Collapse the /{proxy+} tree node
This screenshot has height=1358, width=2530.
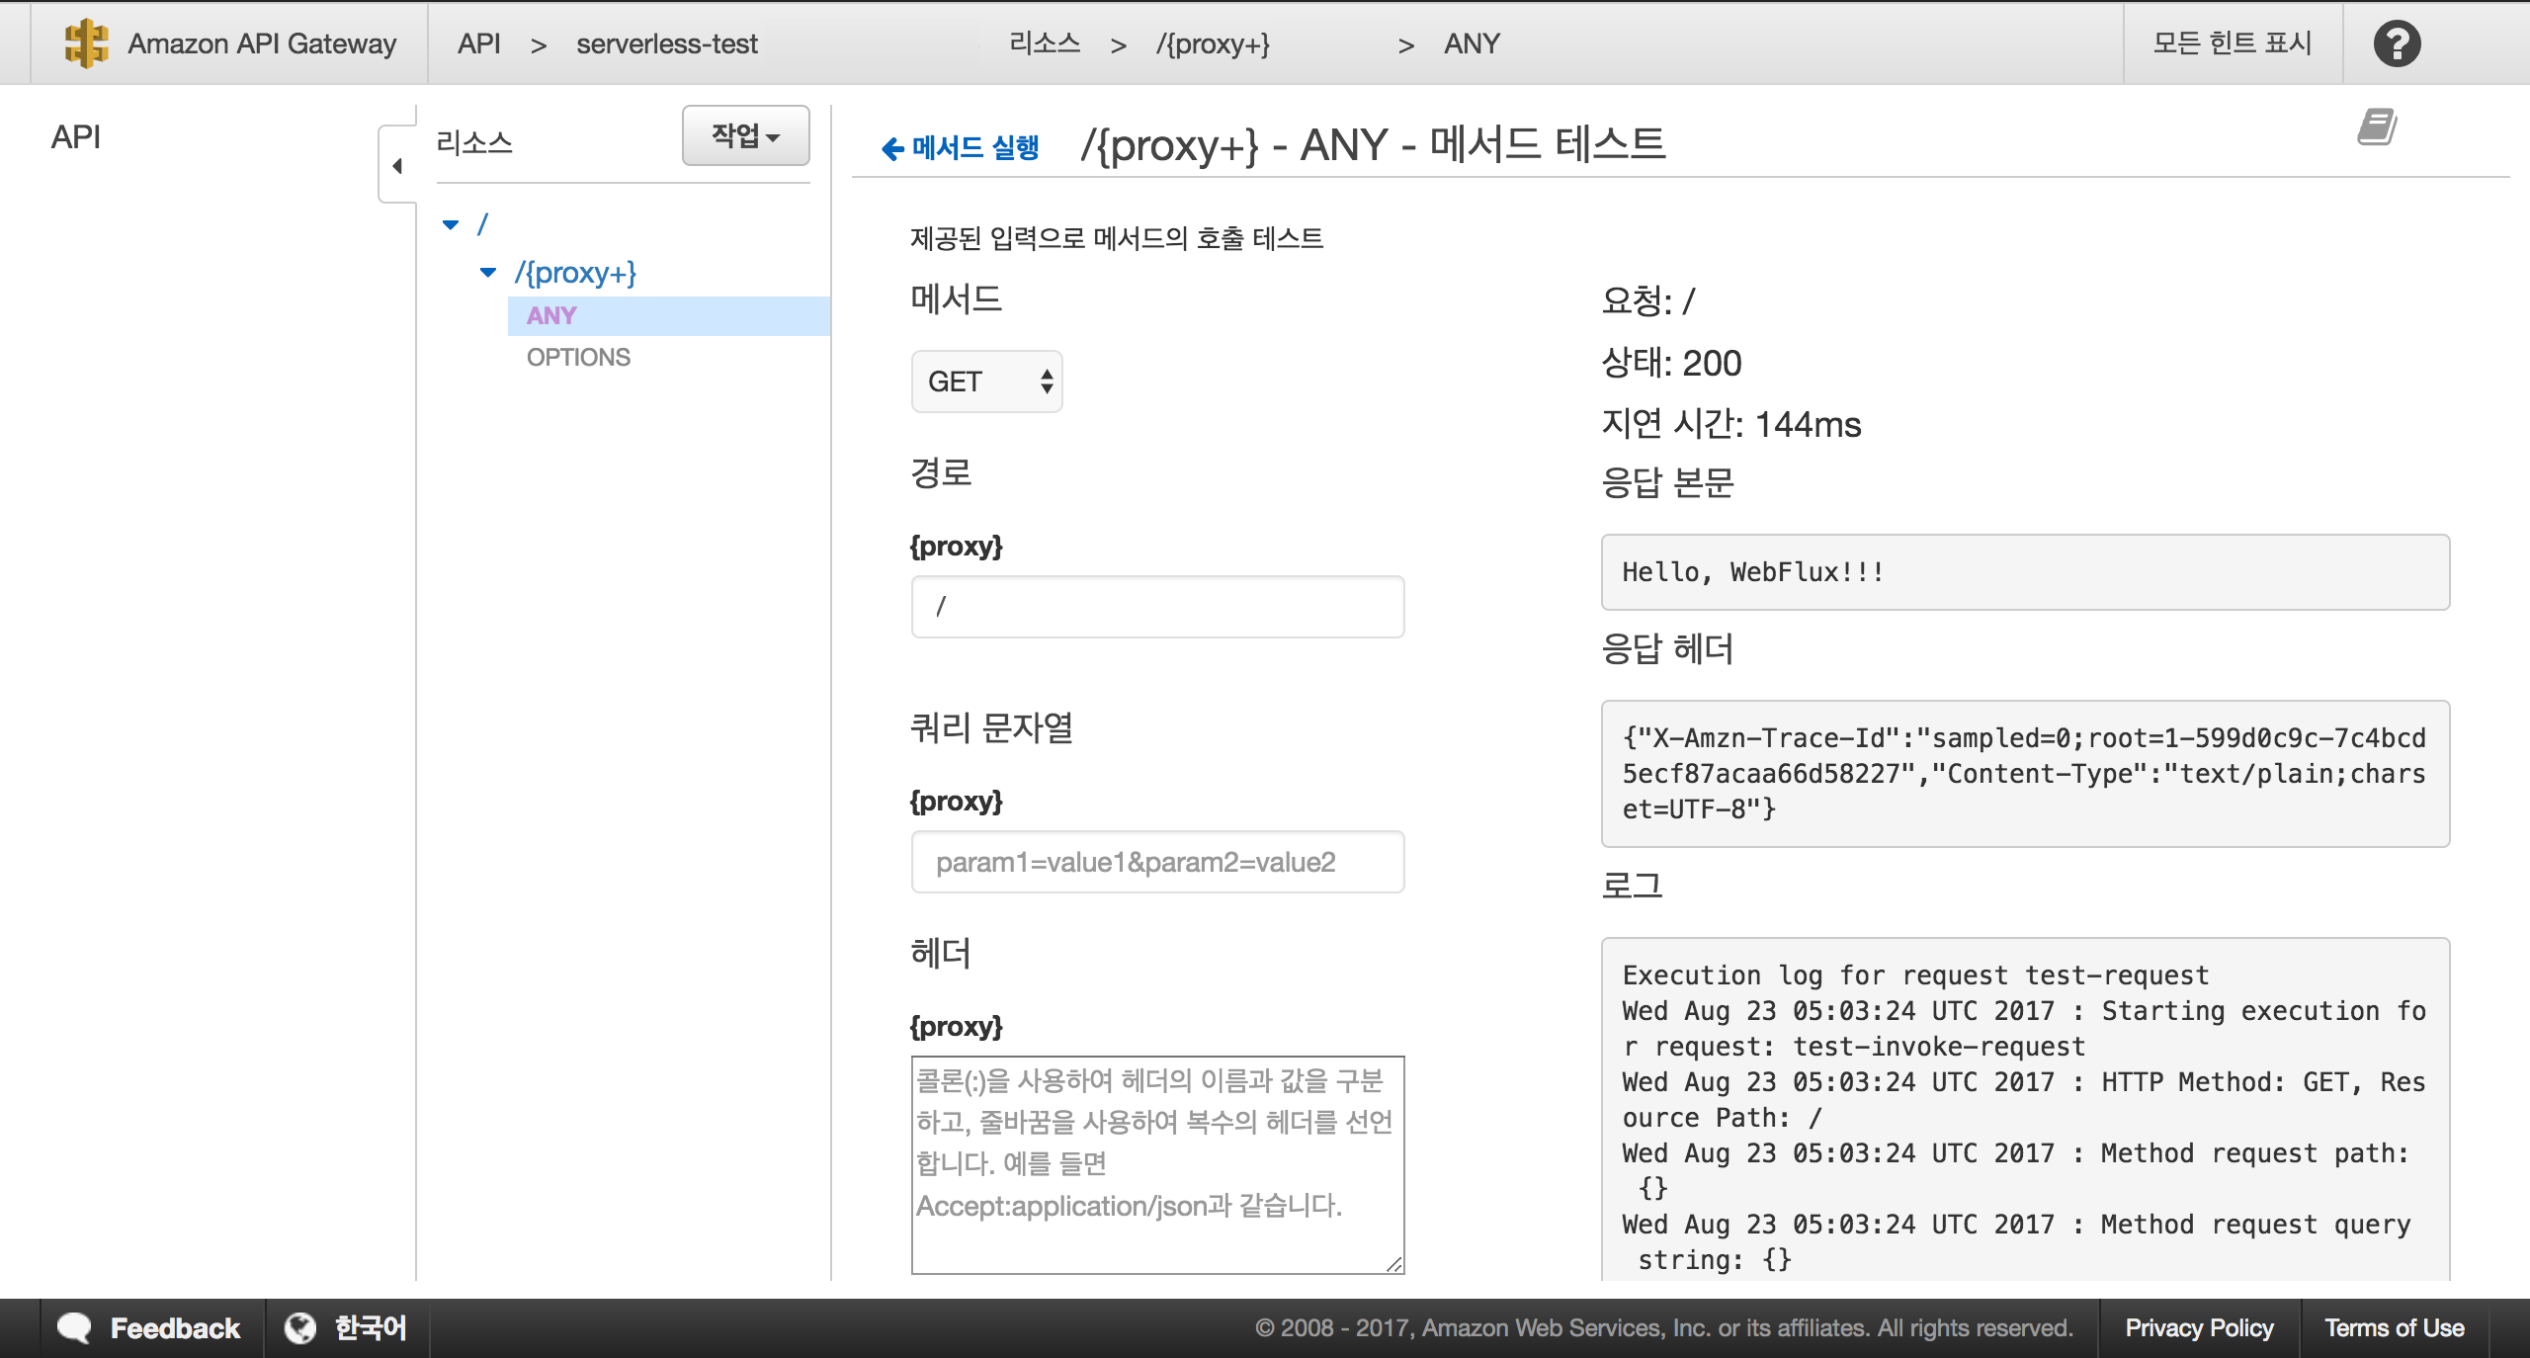pos(487,273)
